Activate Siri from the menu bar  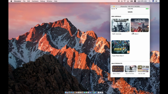[153, 1]
